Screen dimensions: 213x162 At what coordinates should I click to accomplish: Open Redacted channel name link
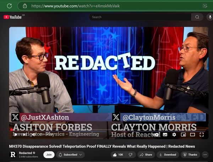coord(26,153)
